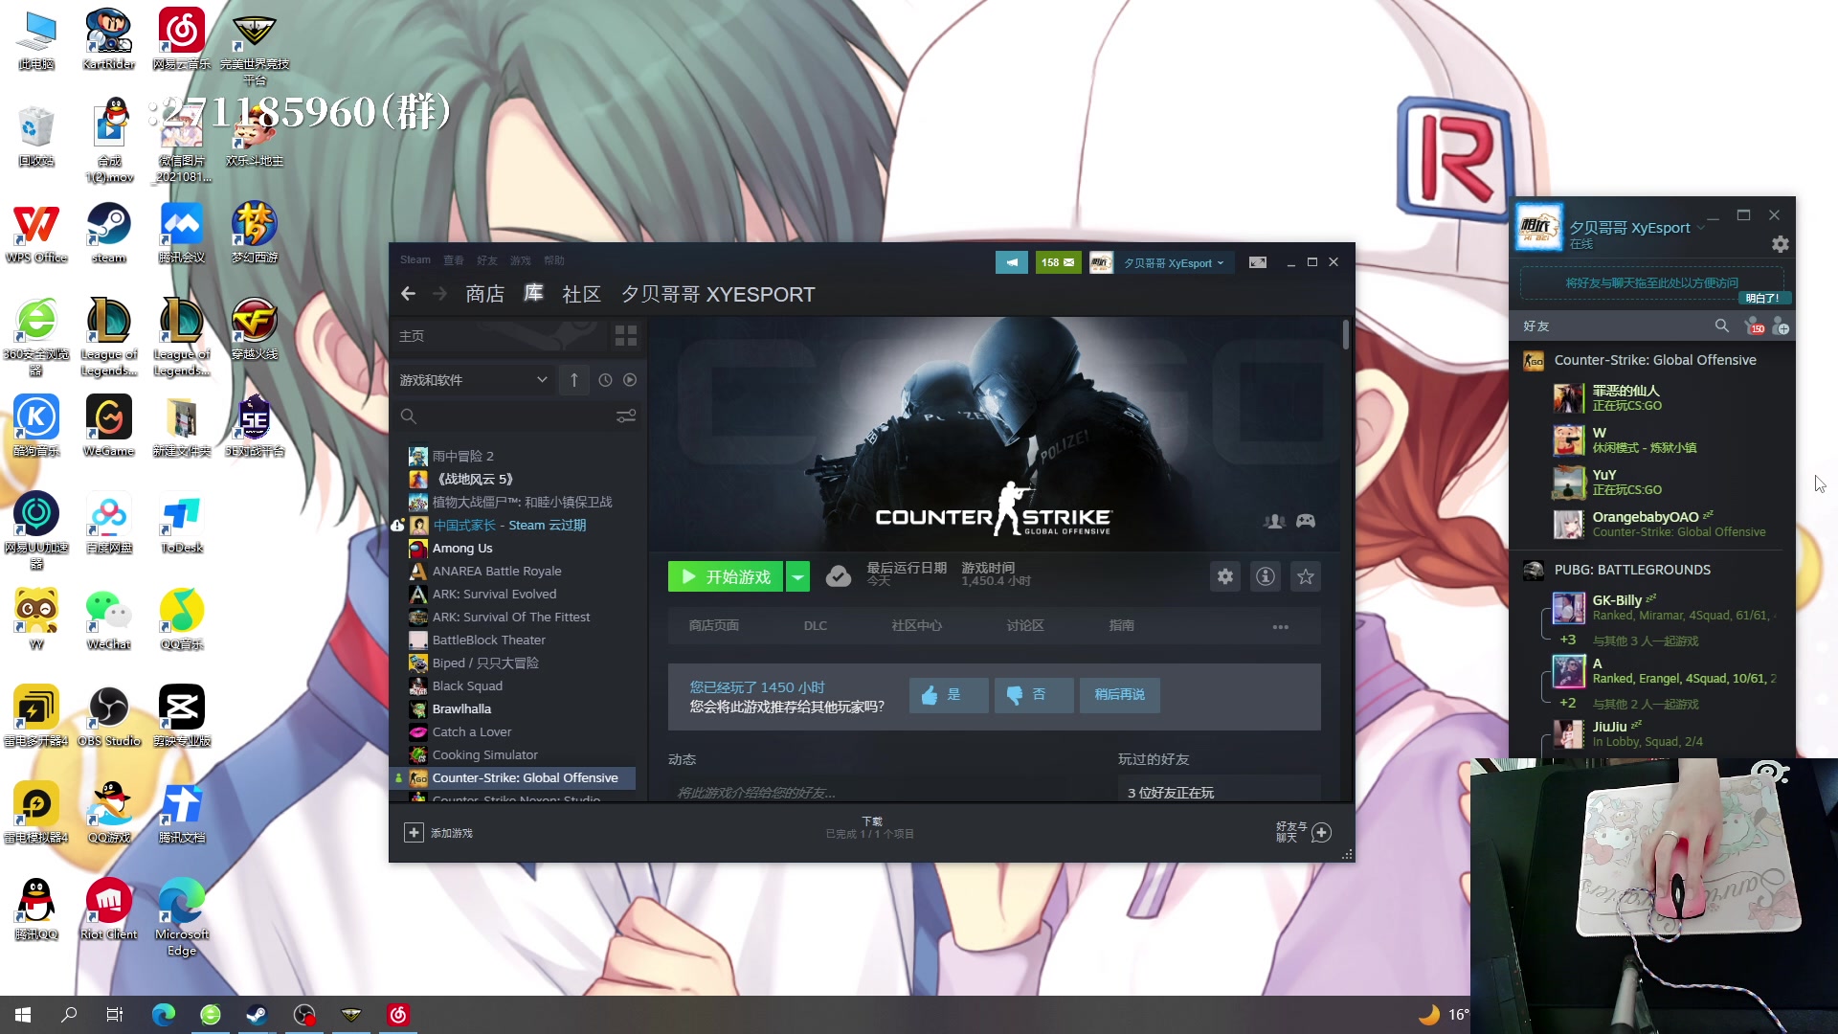
Task: Open NetEase Cloud Music in taskbar
Action: pos(398,1014)
